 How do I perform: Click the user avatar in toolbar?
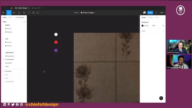(144, 13)
